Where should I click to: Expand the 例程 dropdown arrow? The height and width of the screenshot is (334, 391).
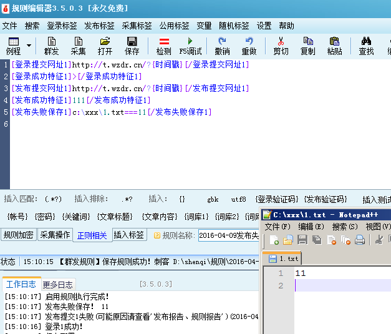click(29, 46)
